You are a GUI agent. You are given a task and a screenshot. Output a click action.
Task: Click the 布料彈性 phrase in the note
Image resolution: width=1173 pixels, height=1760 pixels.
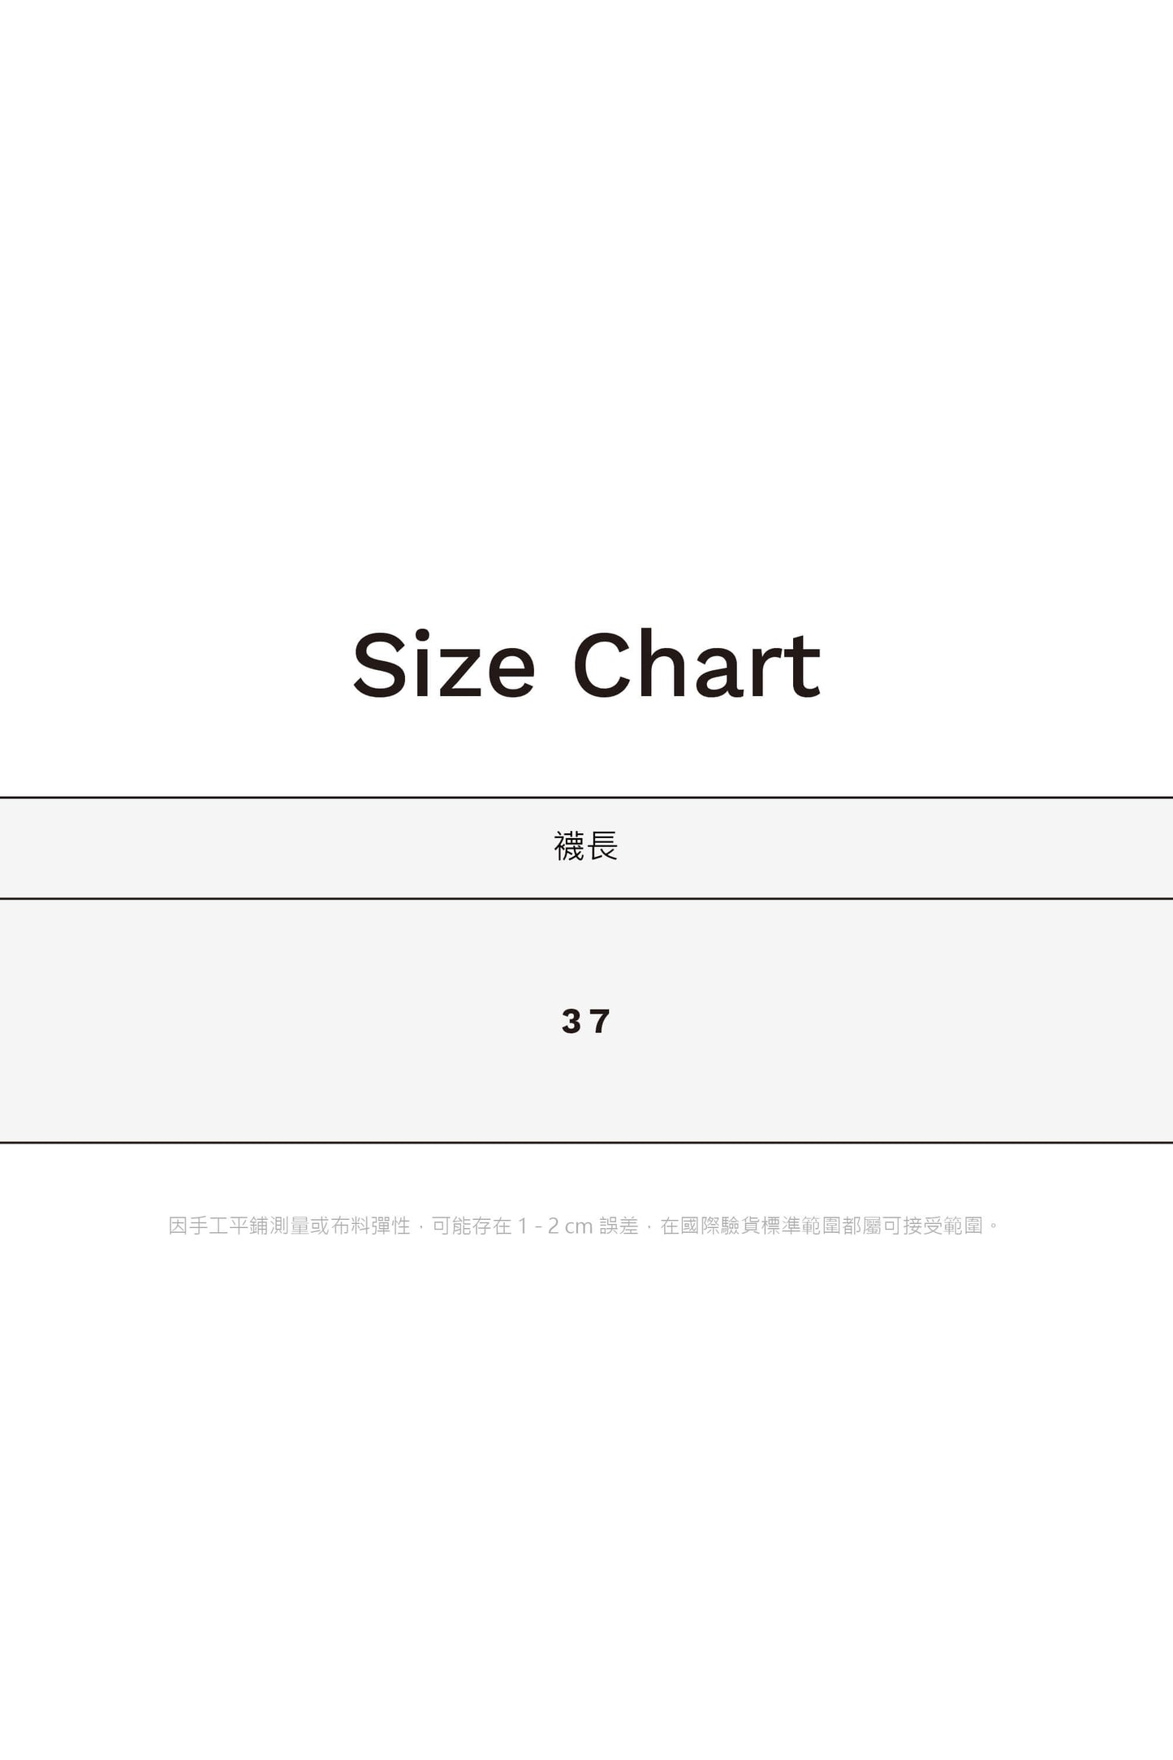[x=371, y=1226]
